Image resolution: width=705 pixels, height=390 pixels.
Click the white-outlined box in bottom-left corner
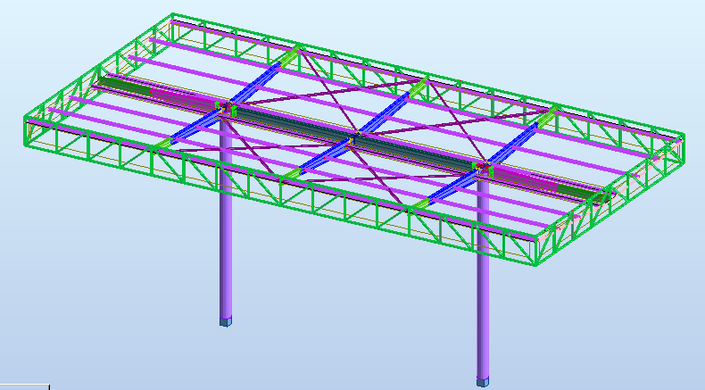click(x=24, y=386)
